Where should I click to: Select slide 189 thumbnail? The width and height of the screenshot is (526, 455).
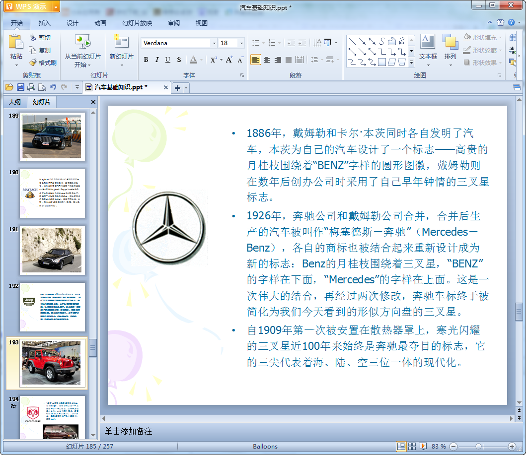tap(52, 137)
